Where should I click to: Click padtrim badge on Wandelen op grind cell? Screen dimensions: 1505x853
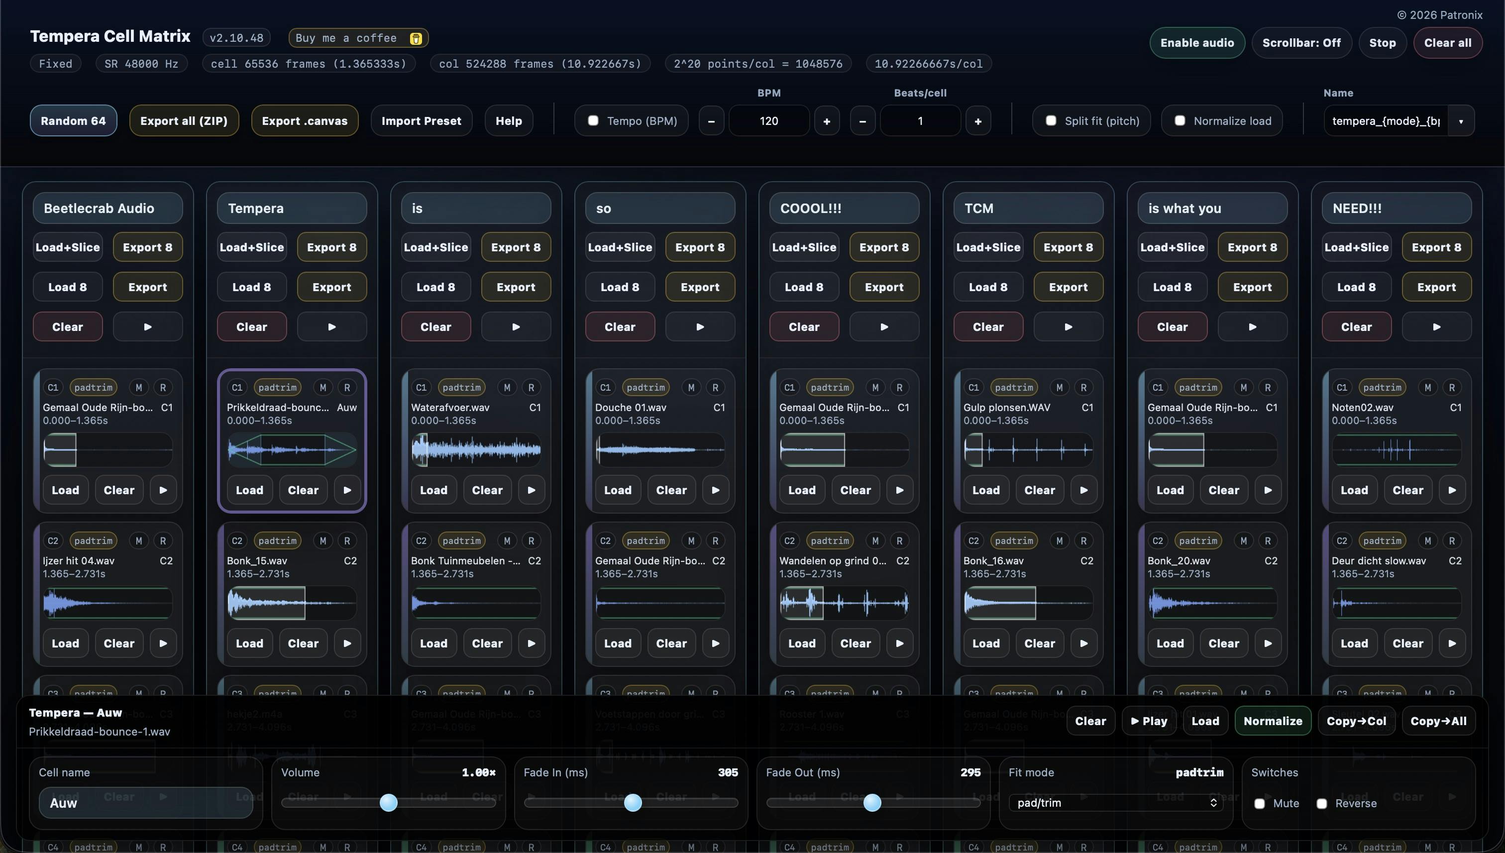pyautogui.click(x=830, y=541)
